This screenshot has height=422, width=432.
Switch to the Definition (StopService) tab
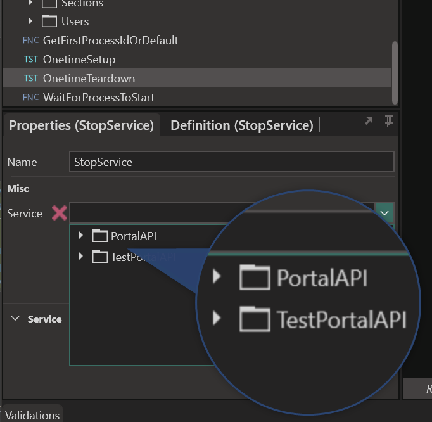pyautogui.click(x=241, y=125)
